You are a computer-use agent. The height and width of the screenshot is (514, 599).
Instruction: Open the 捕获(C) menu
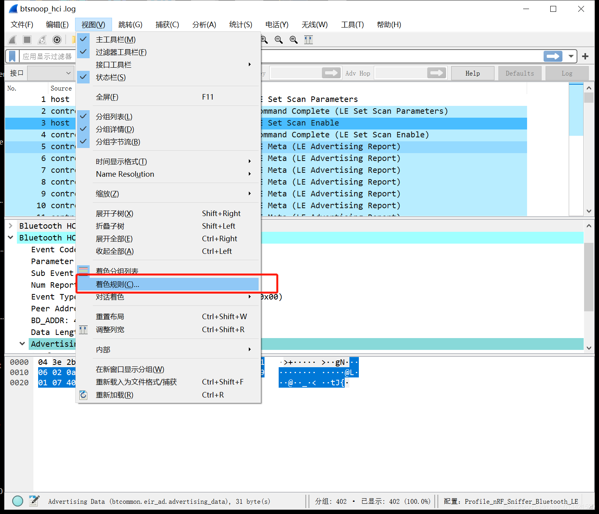167,24
